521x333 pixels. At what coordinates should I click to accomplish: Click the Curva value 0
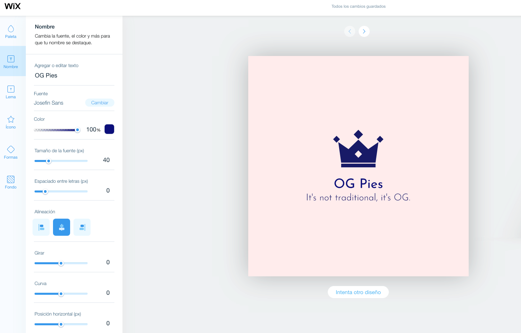[108, 293]
